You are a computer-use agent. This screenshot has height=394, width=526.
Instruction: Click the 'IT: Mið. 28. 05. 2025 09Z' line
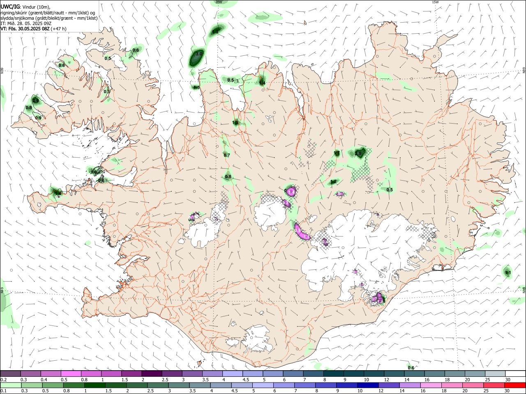coord(26,23)
